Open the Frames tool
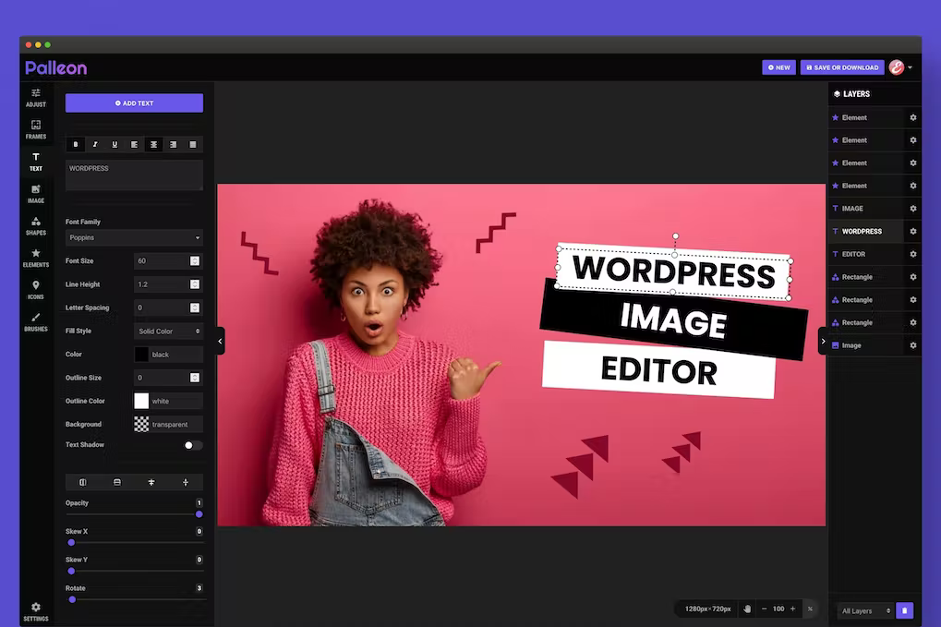The width and height of the screenshot is (941, 627). click(36, 129)
